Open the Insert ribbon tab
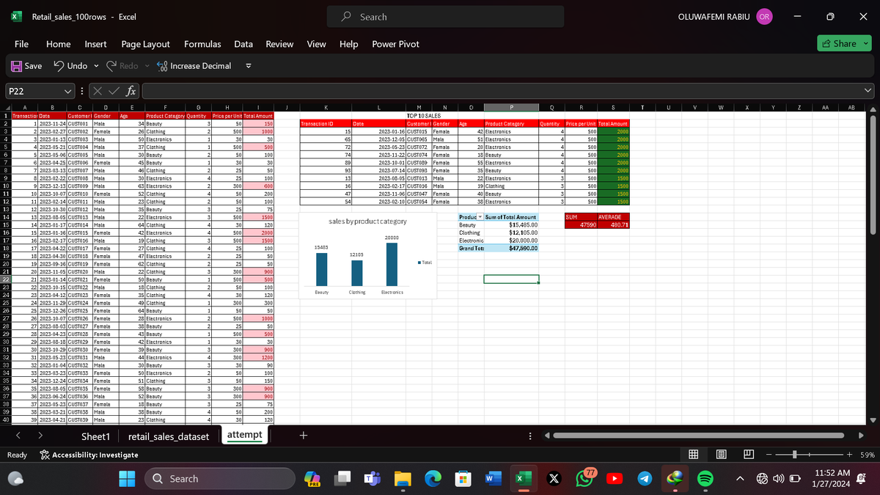This screenshot has height=495, width=880. [95, 44]
